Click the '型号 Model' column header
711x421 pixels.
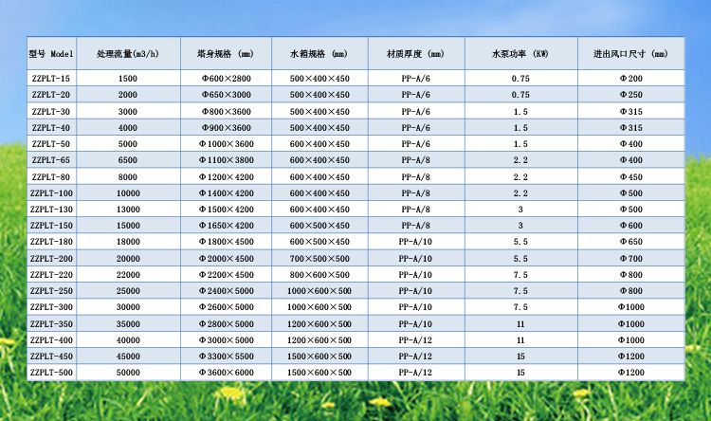[51, 53]
